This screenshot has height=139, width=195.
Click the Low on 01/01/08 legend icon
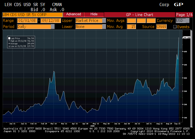[x=9, y=46]
